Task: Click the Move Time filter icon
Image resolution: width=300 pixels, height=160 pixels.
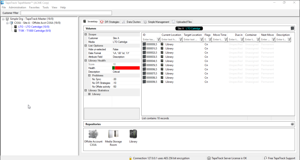Action: pyautogui.click(x=226, y=39)
